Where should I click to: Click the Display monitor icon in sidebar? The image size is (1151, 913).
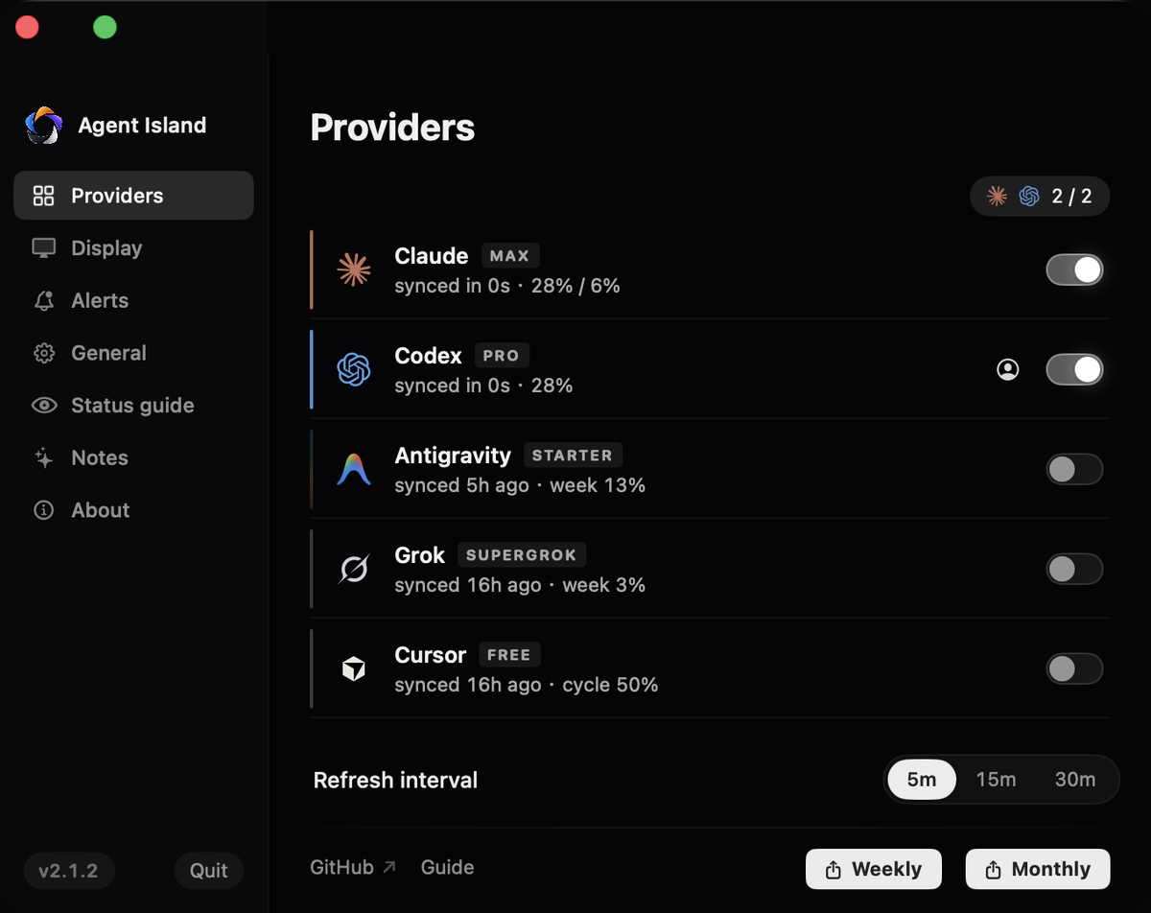coord(43,248)
